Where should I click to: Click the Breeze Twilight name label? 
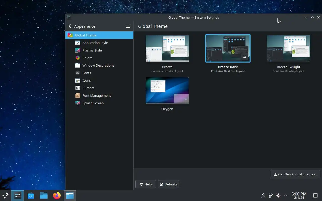pos(289,67)
